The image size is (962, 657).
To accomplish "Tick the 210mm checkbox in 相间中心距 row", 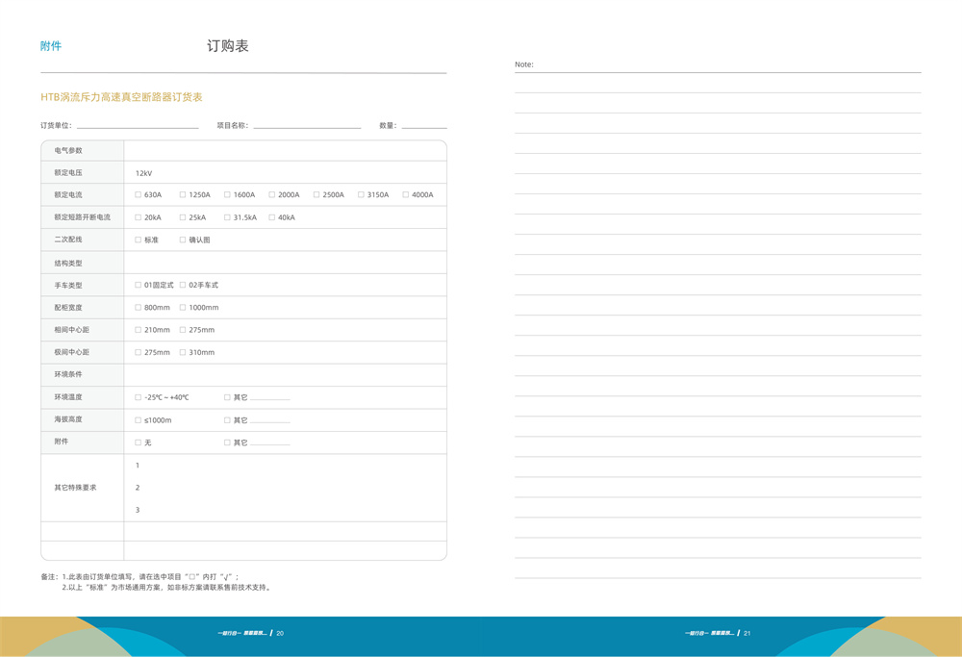I will pos(138,329).
